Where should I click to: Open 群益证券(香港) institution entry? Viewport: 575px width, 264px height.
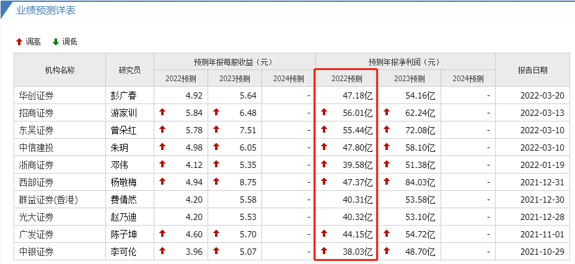click(x=49, y=199)
